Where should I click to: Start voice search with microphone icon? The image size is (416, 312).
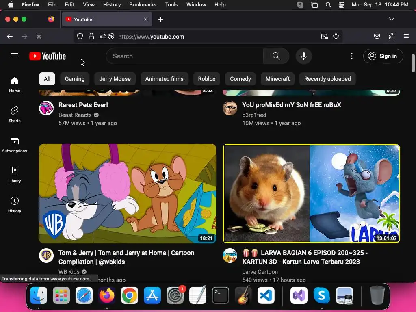click(x=304, y=56)
